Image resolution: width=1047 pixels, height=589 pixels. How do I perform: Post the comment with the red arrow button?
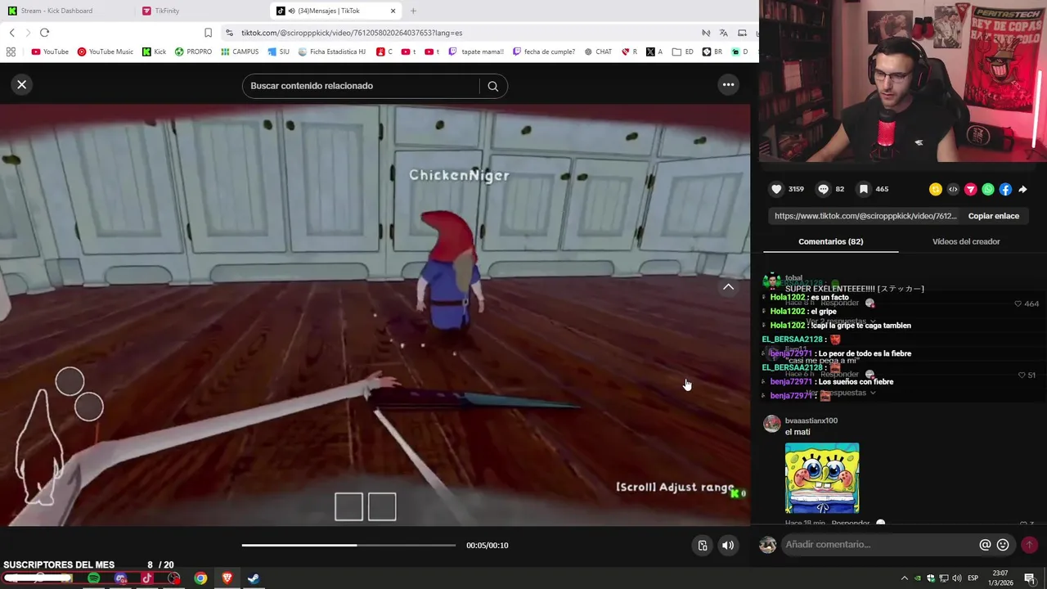[x=1029, y=545]
